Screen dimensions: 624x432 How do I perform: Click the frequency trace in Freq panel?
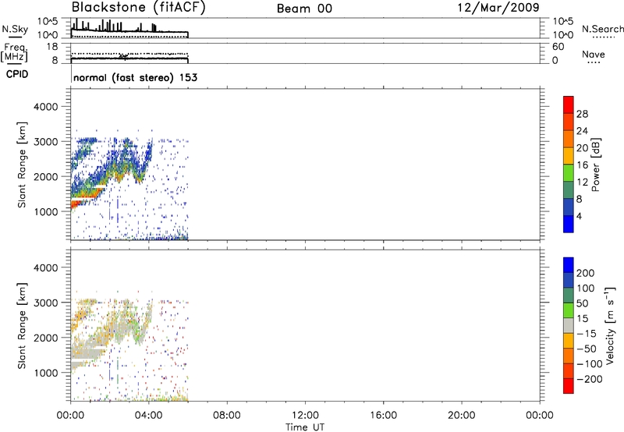click(129, 58)
